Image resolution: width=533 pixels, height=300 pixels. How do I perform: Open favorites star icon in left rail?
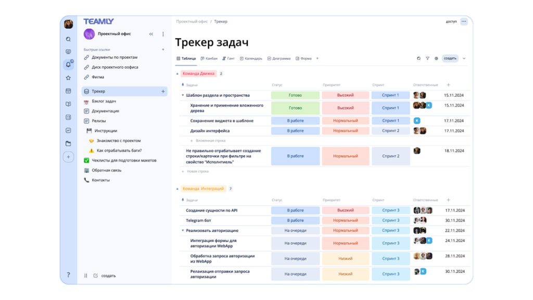click(68, 78)
